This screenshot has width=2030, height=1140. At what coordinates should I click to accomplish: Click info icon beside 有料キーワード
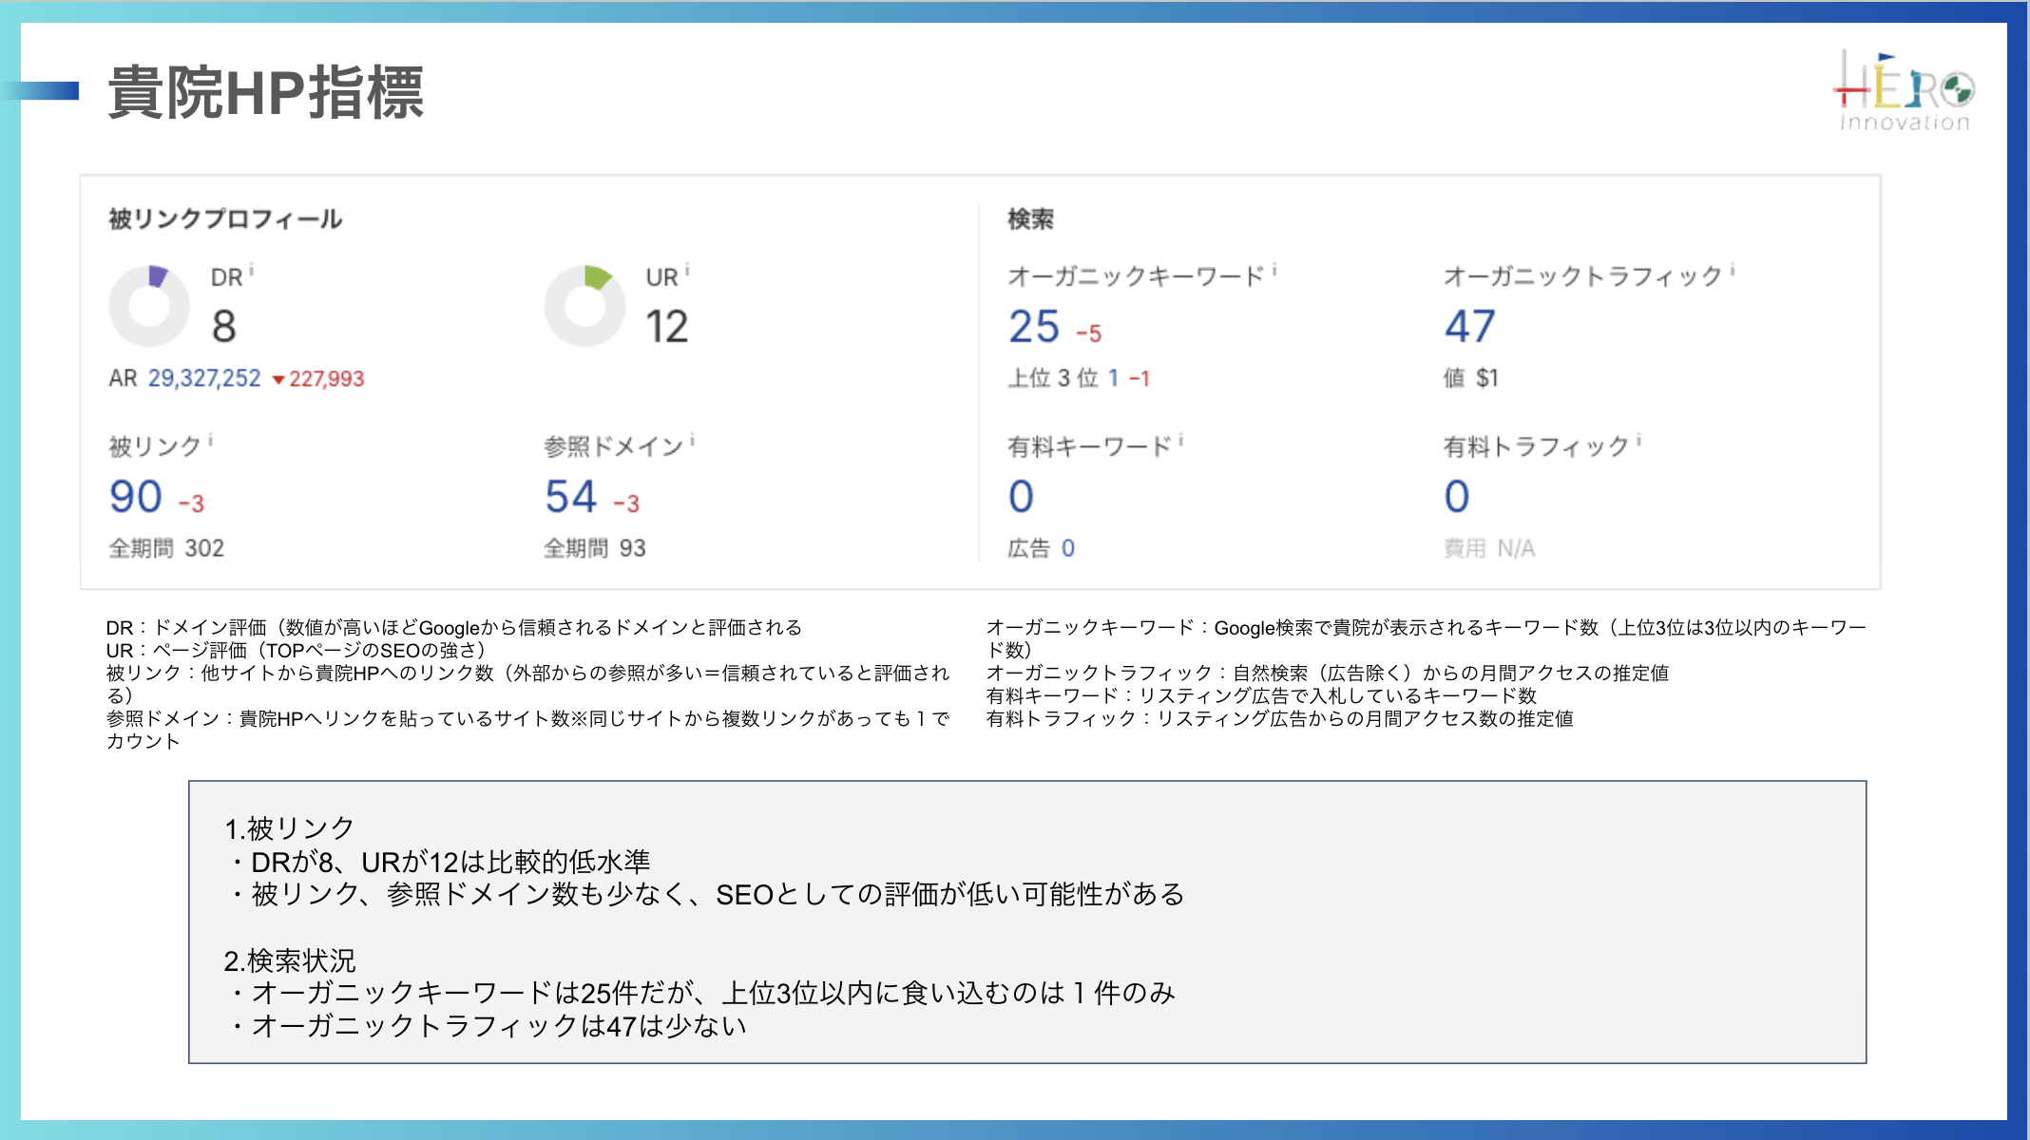[1180, 441]
